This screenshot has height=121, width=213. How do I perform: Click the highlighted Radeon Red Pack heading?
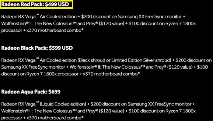coord(35,4)
